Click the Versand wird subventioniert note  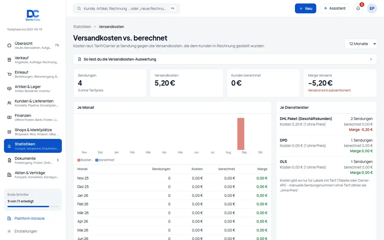pos(329,90)
